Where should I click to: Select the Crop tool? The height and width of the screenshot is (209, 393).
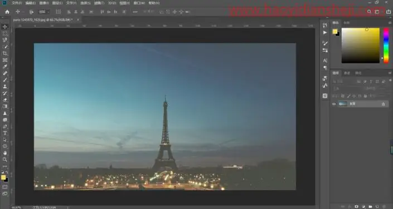[x=5, y=53]
